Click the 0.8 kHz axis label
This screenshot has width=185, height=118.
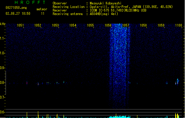2,83
